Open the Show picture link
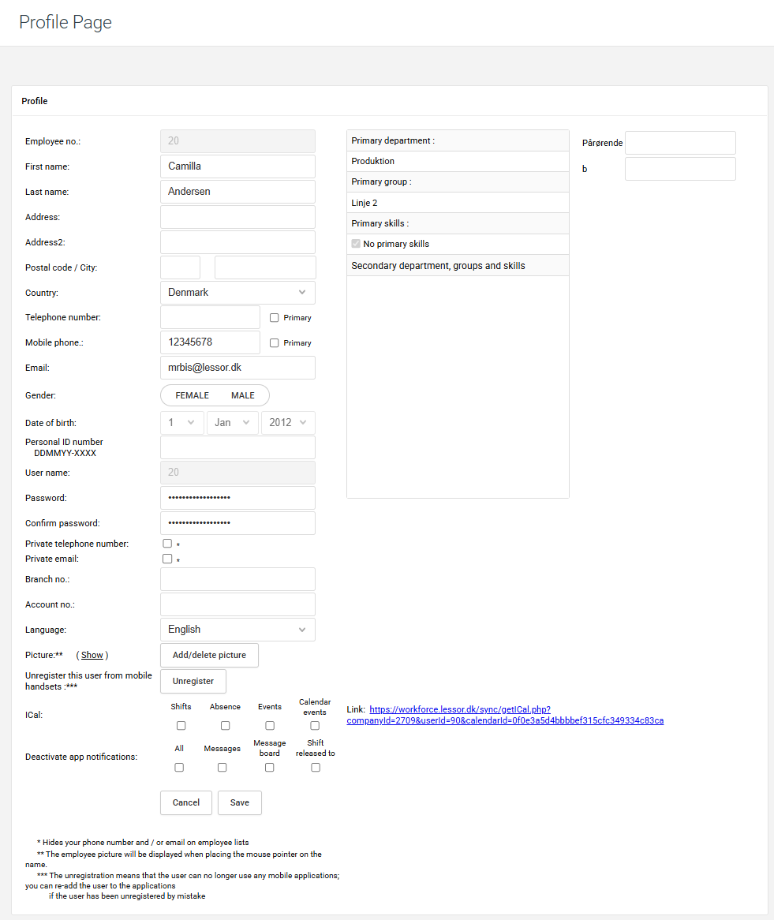 click(x=92, y=655)
